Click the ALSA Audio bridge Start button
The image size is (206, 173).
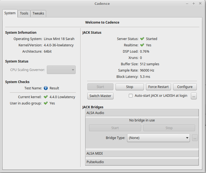(x=115, y=128)
